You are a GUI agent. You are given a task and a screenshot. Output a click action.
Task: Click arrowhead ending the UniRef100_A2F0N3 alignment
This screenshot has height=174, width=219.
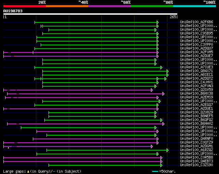(x=156, y=86)
